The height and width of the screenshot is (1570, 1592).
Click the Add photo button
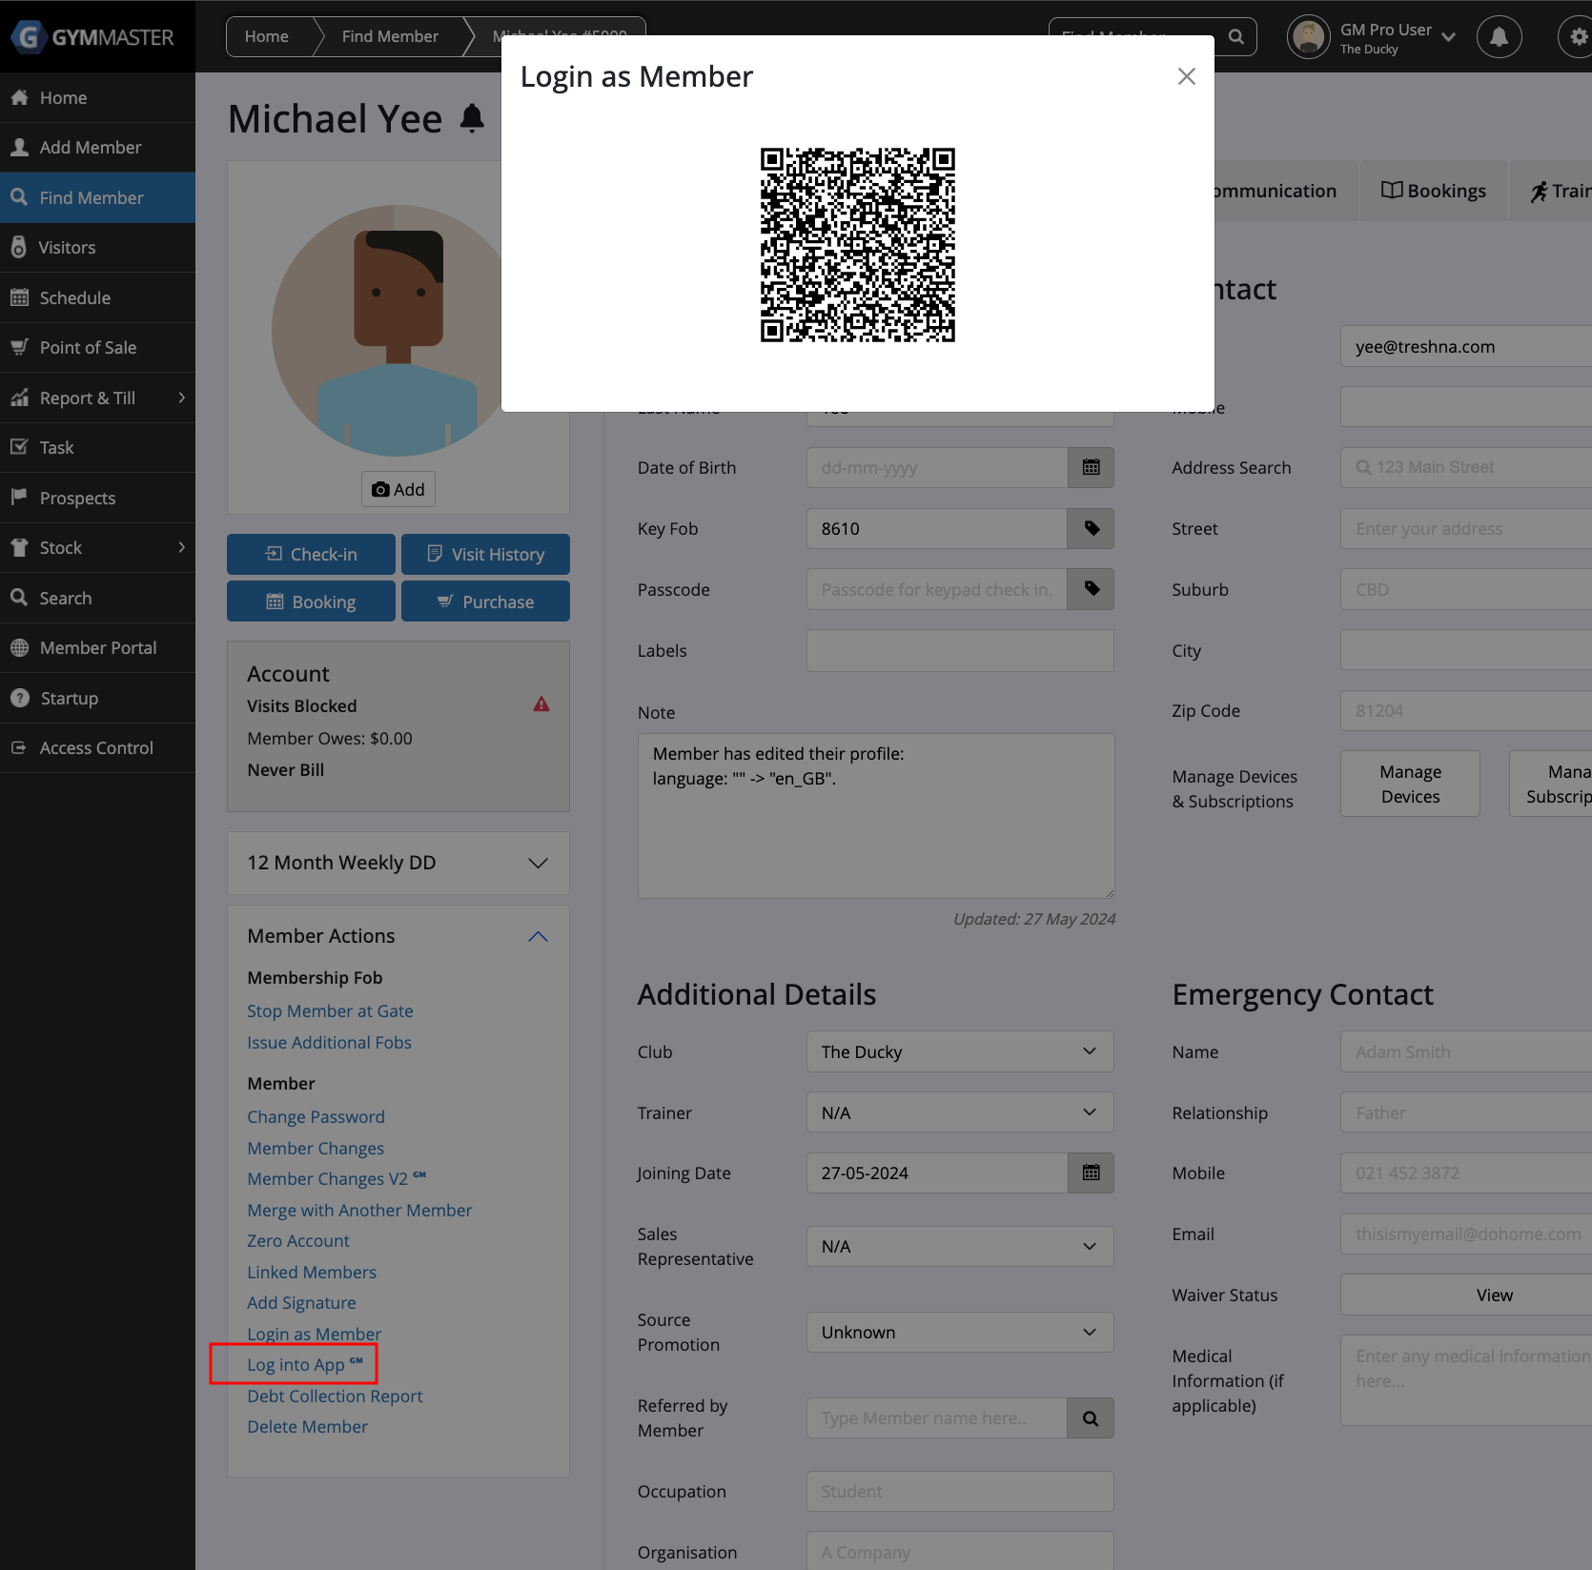pos(398,489)
